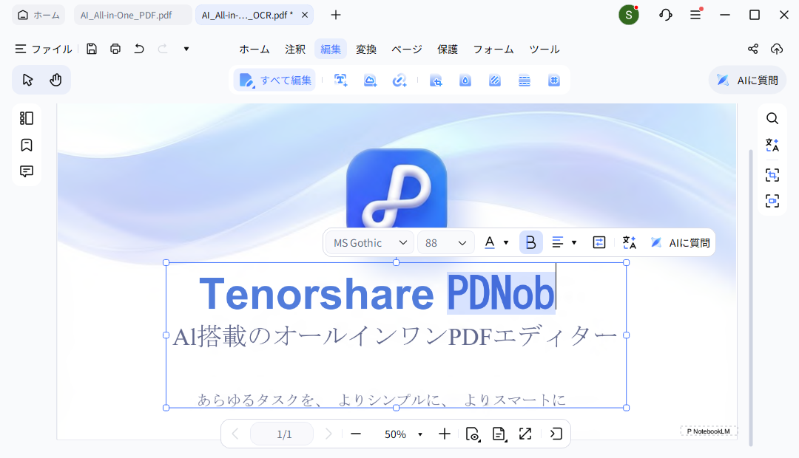Expand the alignment options arrow
The image size is (799, 458).
[574, 243]
